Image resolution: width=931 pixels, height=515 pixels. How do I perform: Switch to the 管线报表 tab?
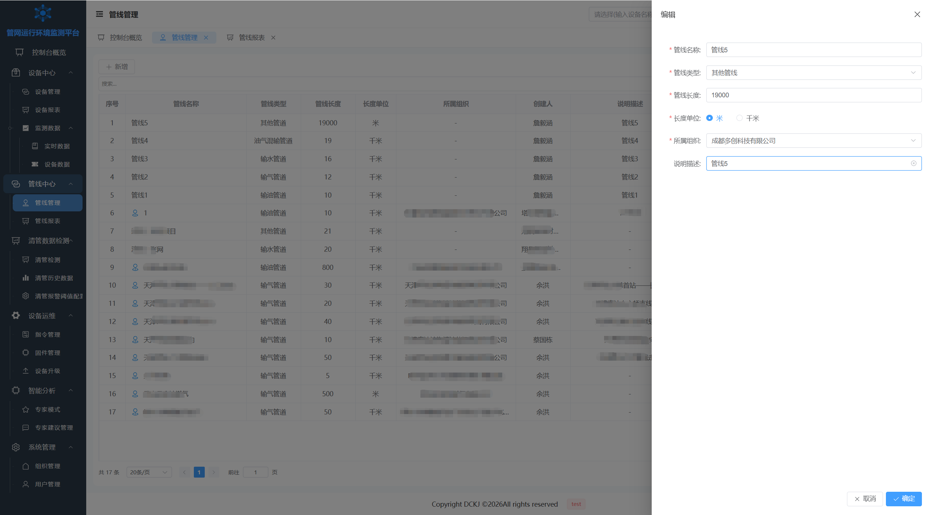point(246,37)
